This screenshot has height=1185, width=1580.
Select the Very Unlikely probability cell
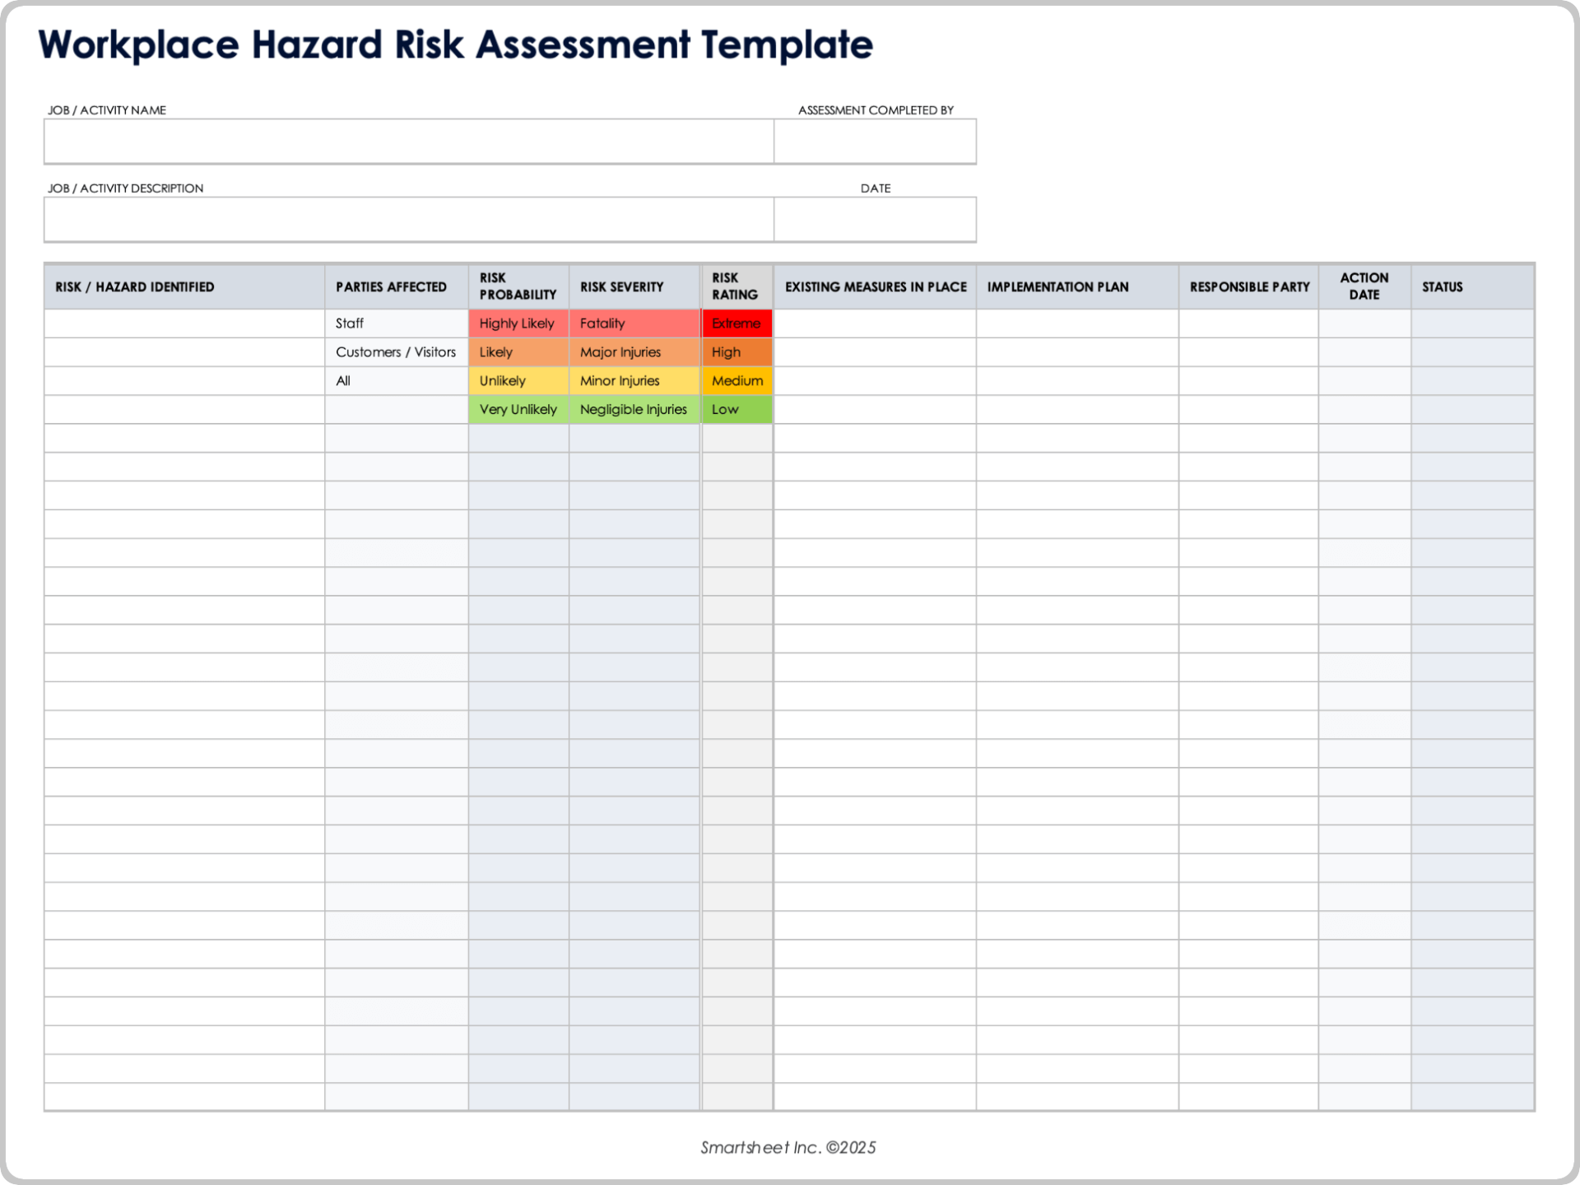[518, 409]
